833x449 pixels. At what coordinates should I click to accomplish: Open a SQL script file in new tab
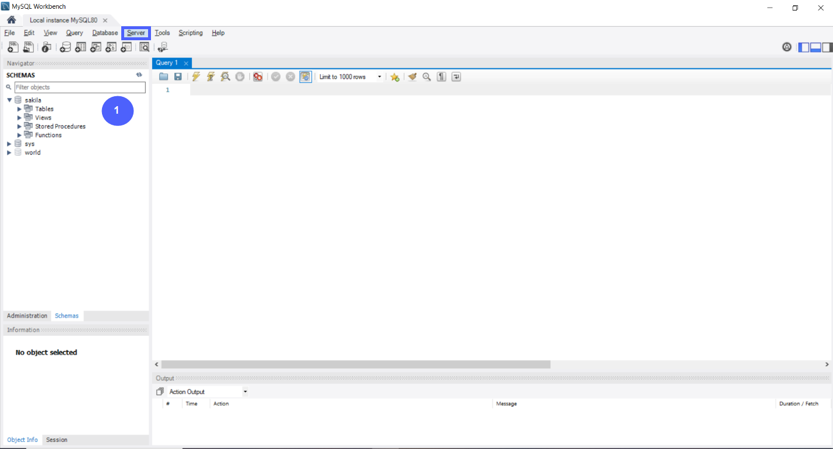(28, 47)
